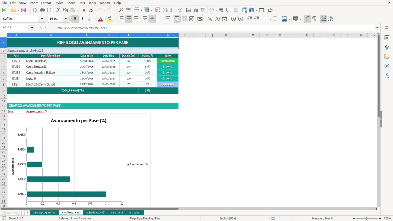Toggle Underline formatting

pos(89,19)
